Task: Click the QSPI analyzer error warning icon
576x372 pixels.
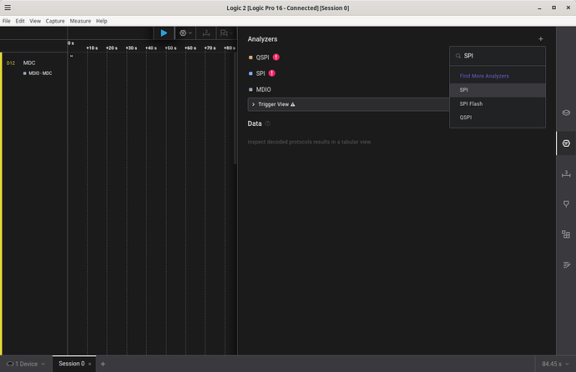Action: (275, 58)
